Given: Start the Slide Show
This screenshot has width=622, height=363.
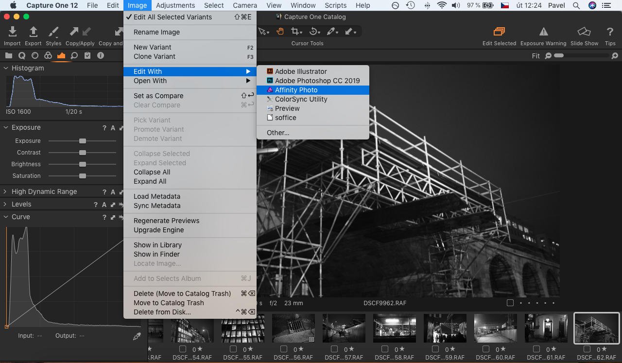Looking at the screenshot, I should (584, 32).
